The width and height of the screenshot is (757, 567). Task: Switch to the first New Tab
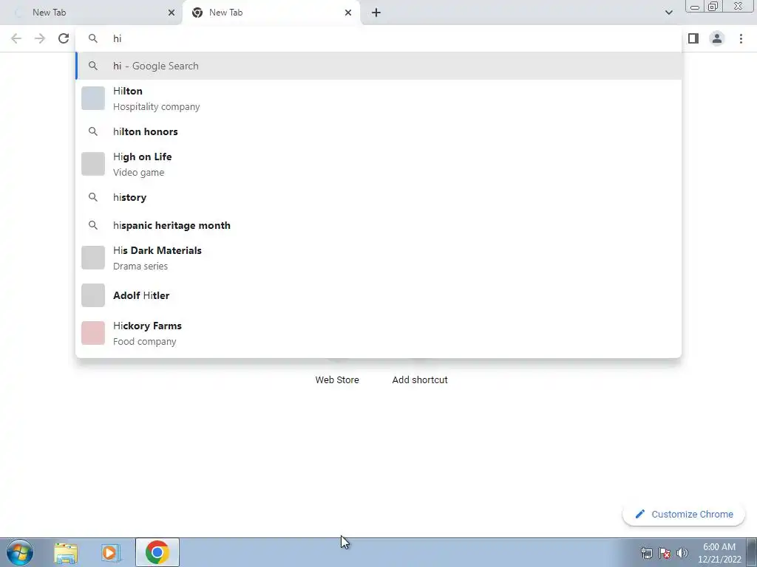[92, 13]
